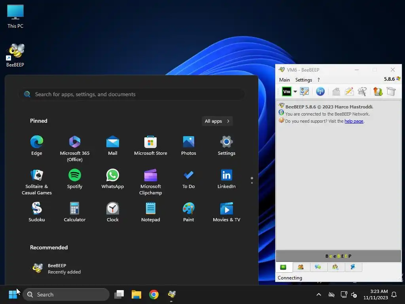Click the network display tray icon
Viewport: 405px width, 304px height.
[x=344, y=294]
